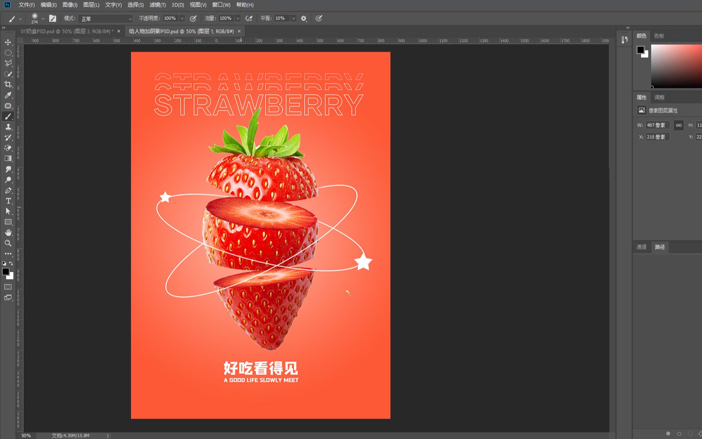
Task: Expand the smoothing value dropdown arrow
Action: point(293,18)
